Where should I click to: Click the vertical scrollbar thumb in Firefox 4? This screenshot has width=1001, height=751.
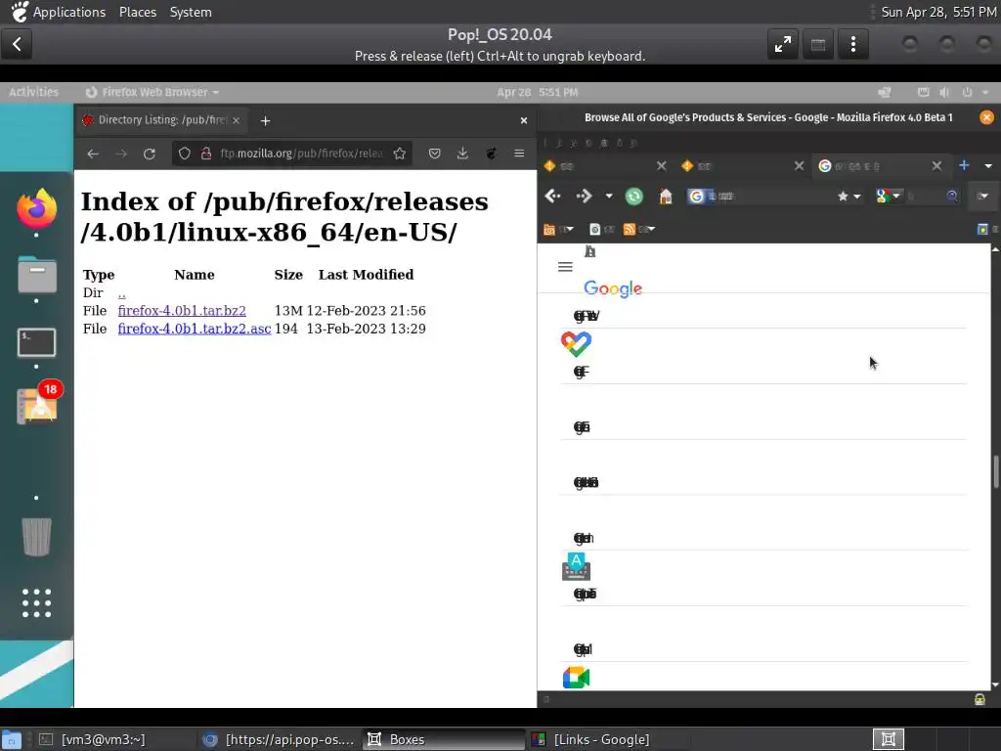995,470
